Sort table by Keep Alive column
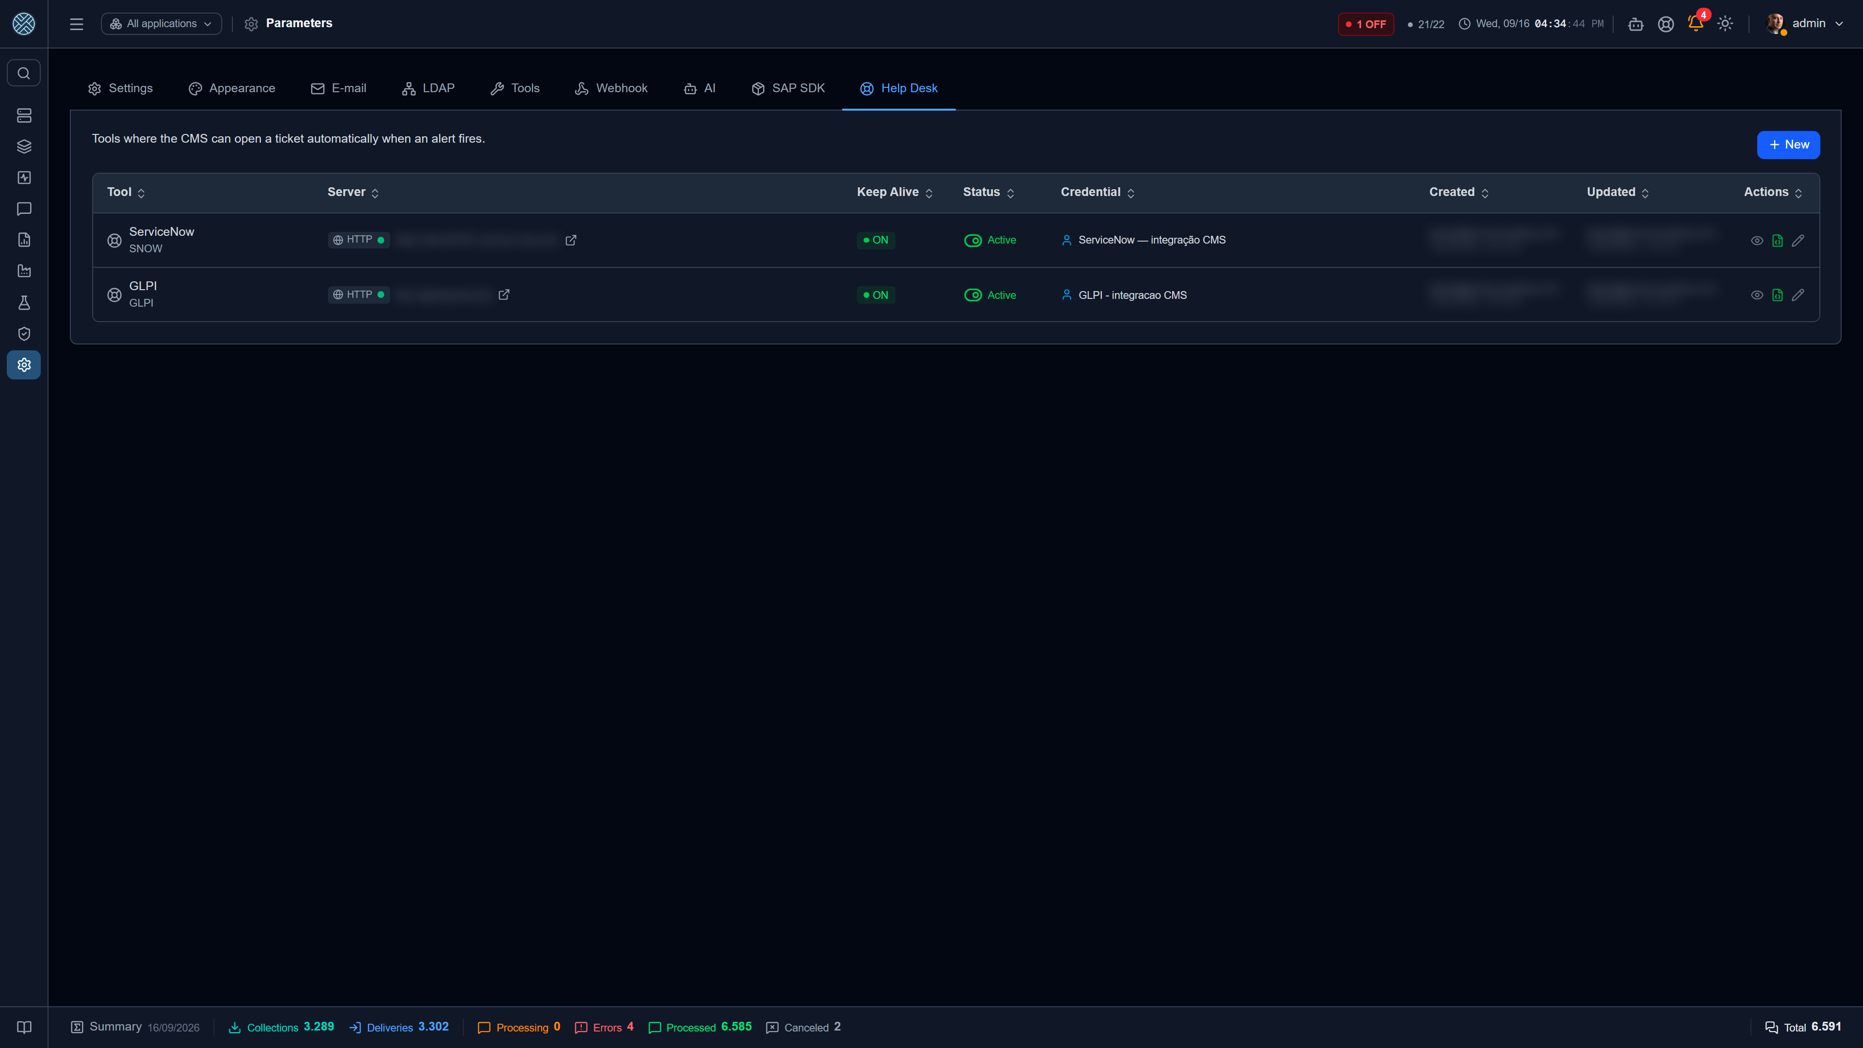The image size is (1863, 1048). pos(895,193)
